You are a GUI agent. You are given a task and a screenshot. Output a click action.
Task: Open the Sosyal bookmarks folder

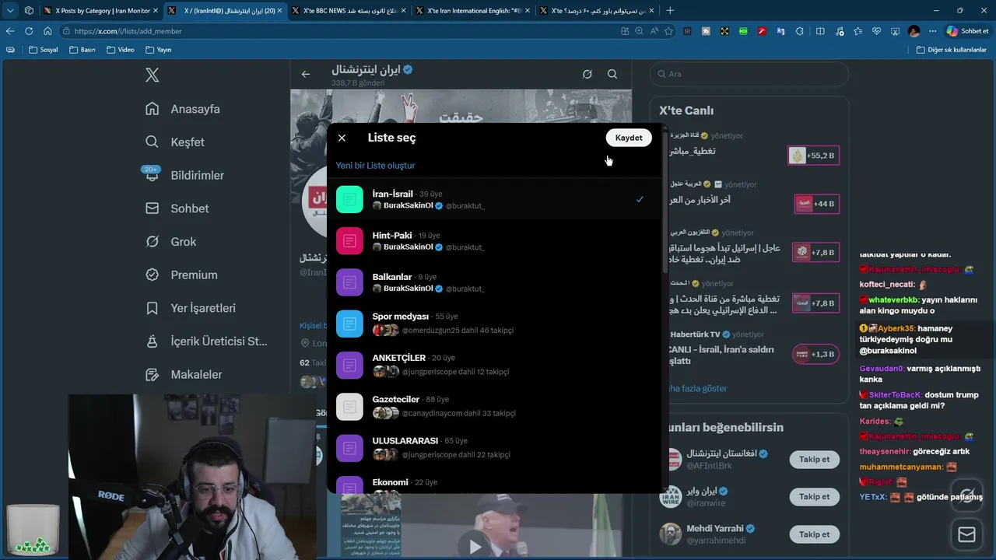click(43, 50)
